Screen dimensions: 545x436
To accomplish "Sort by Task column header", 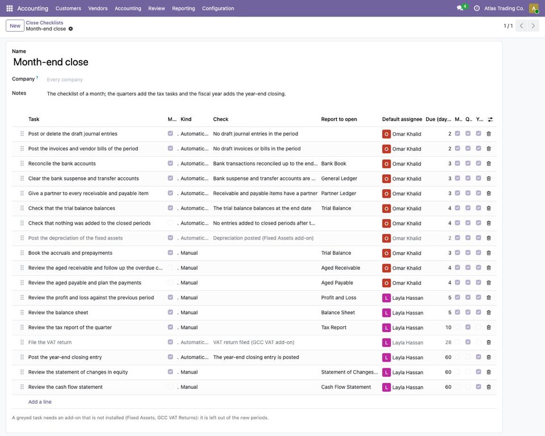I will [33, 119].
